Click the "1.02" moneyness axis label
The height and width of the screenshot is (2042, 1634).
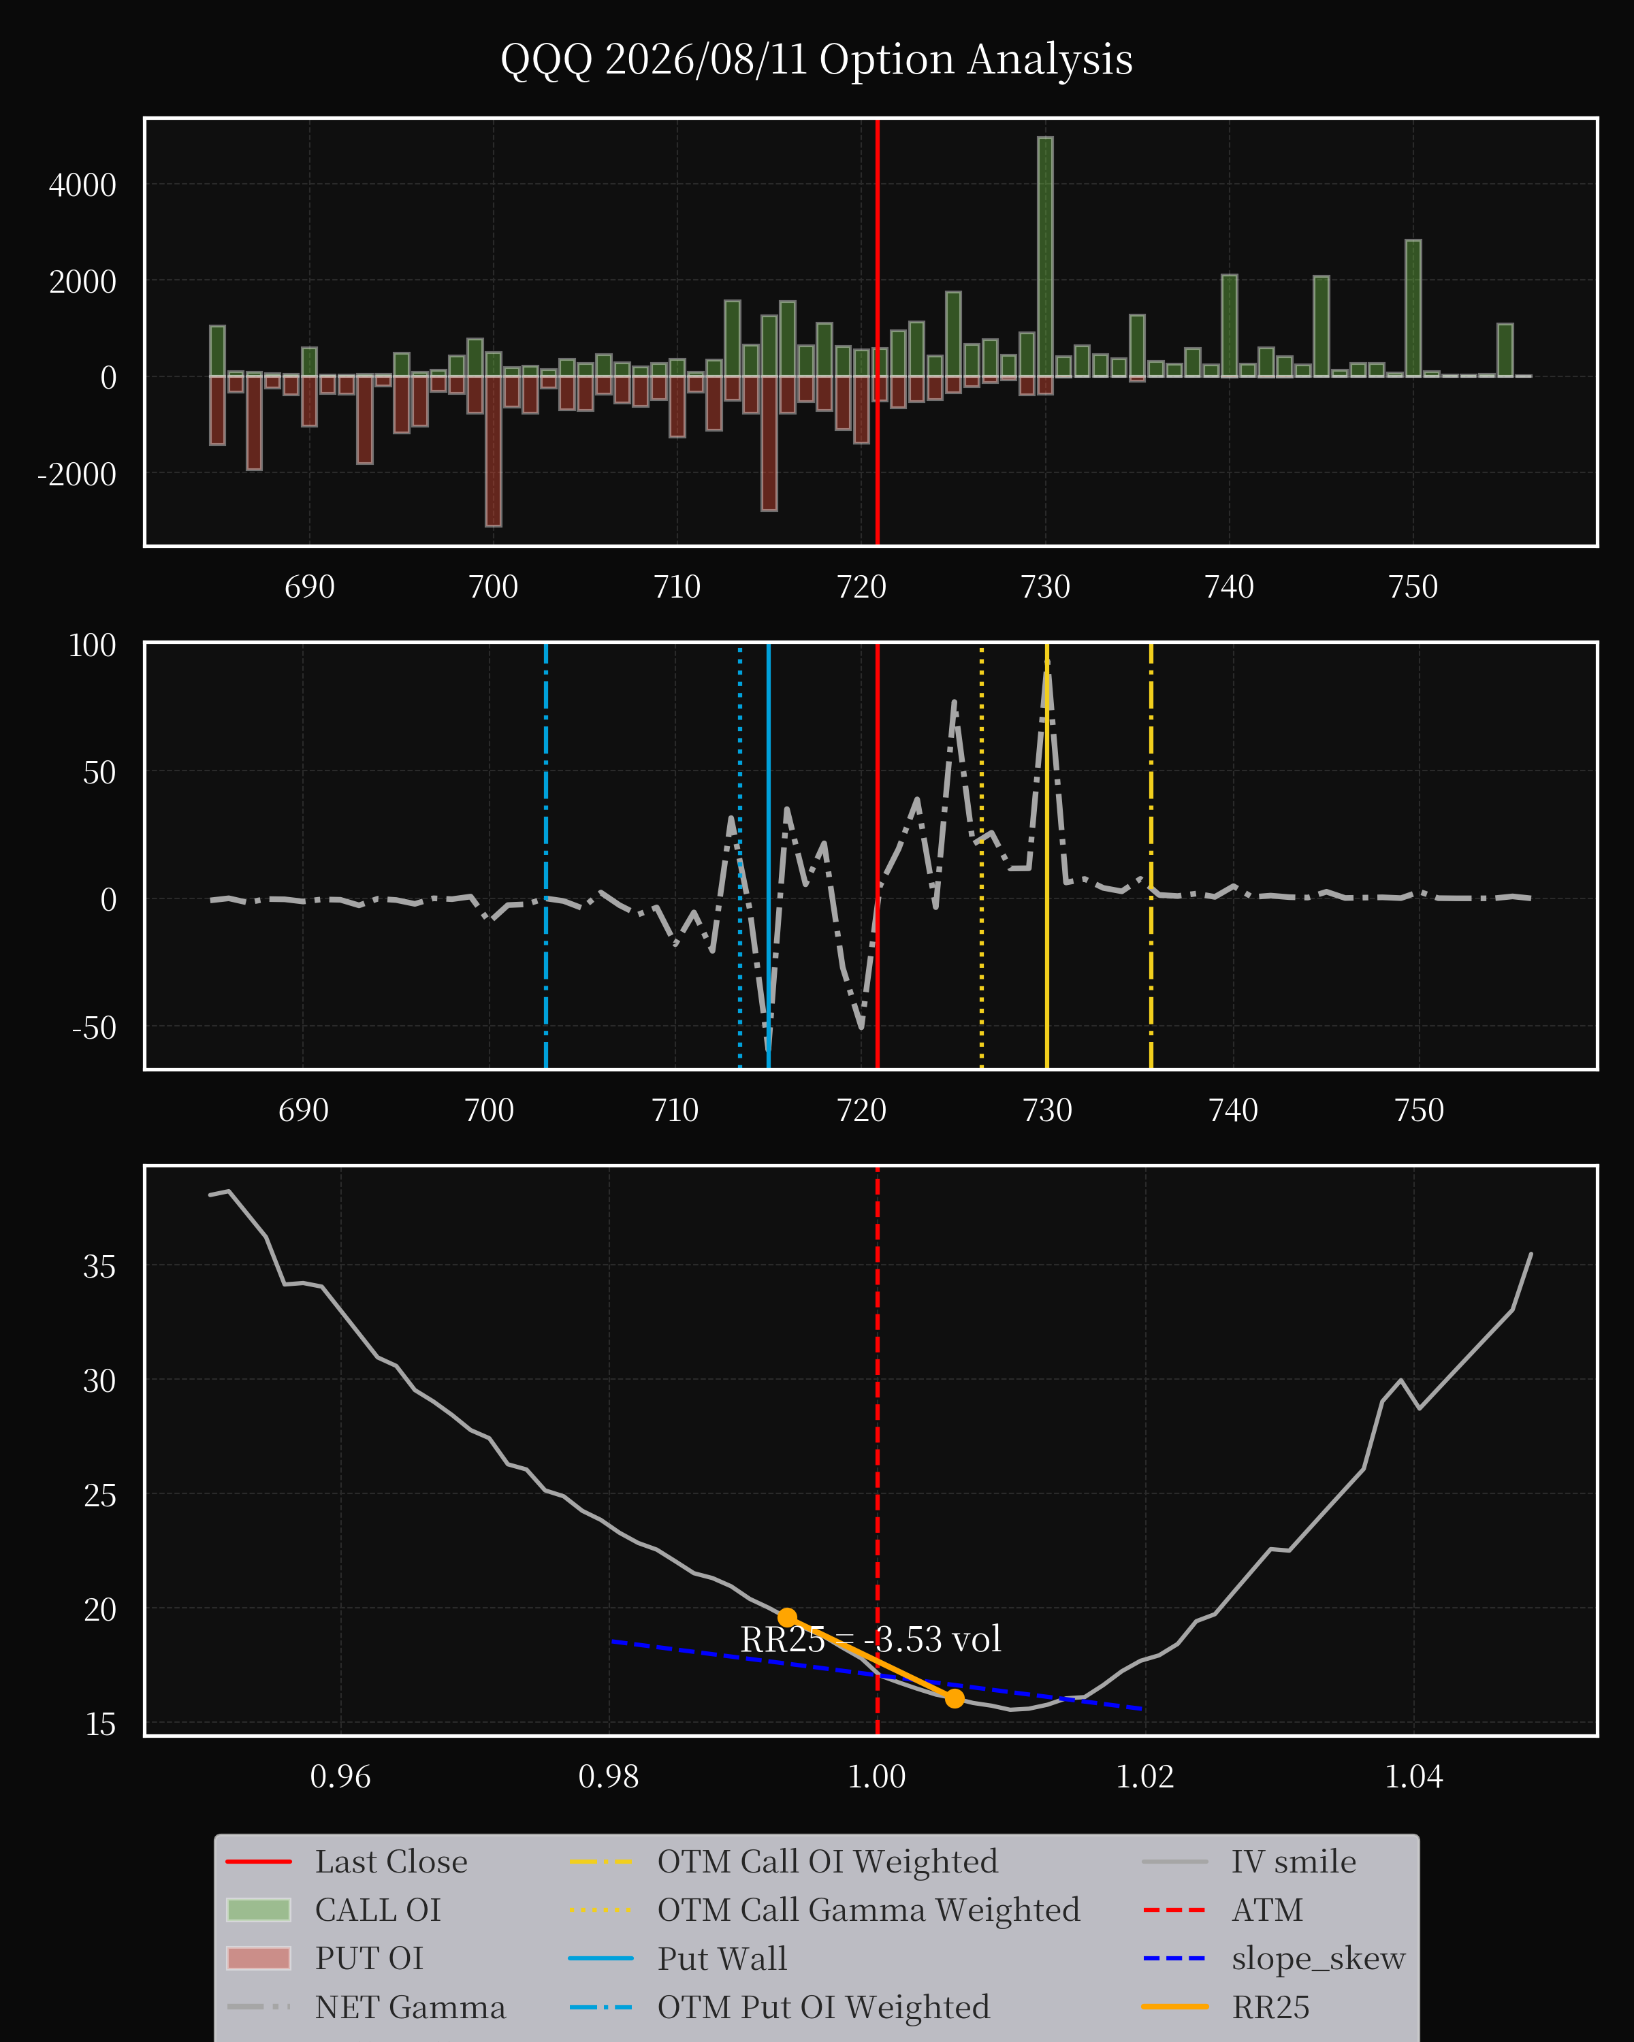point(1145,1777)
